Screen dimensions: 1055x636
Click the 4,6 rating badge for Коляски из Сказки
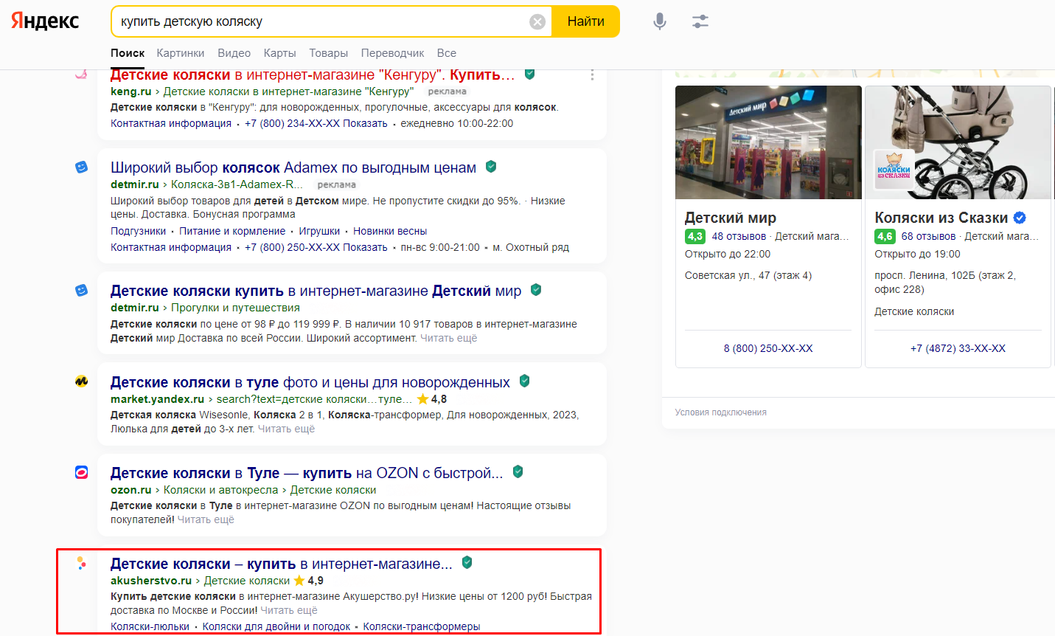[x=885, y=236]
